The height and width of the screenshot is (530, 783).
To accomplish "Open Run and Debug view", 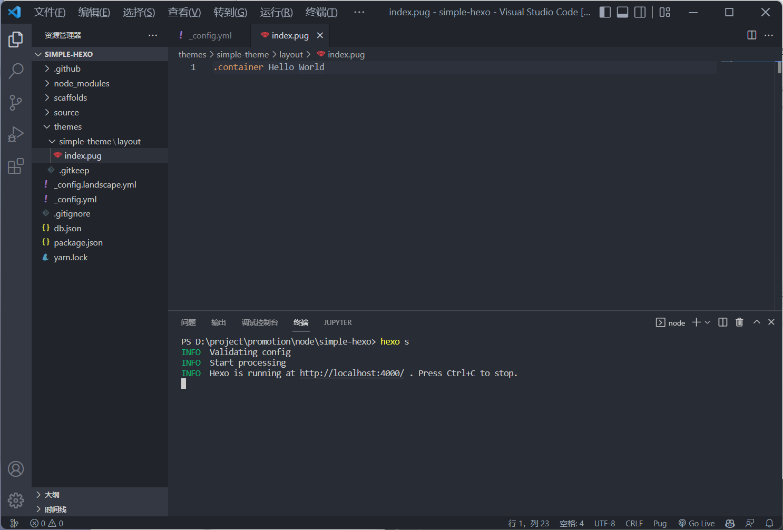I will [x=16, y=134].
